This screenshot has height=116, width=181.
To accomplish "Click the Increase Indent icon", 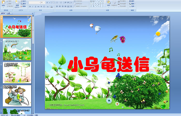I will pos(68,2).
